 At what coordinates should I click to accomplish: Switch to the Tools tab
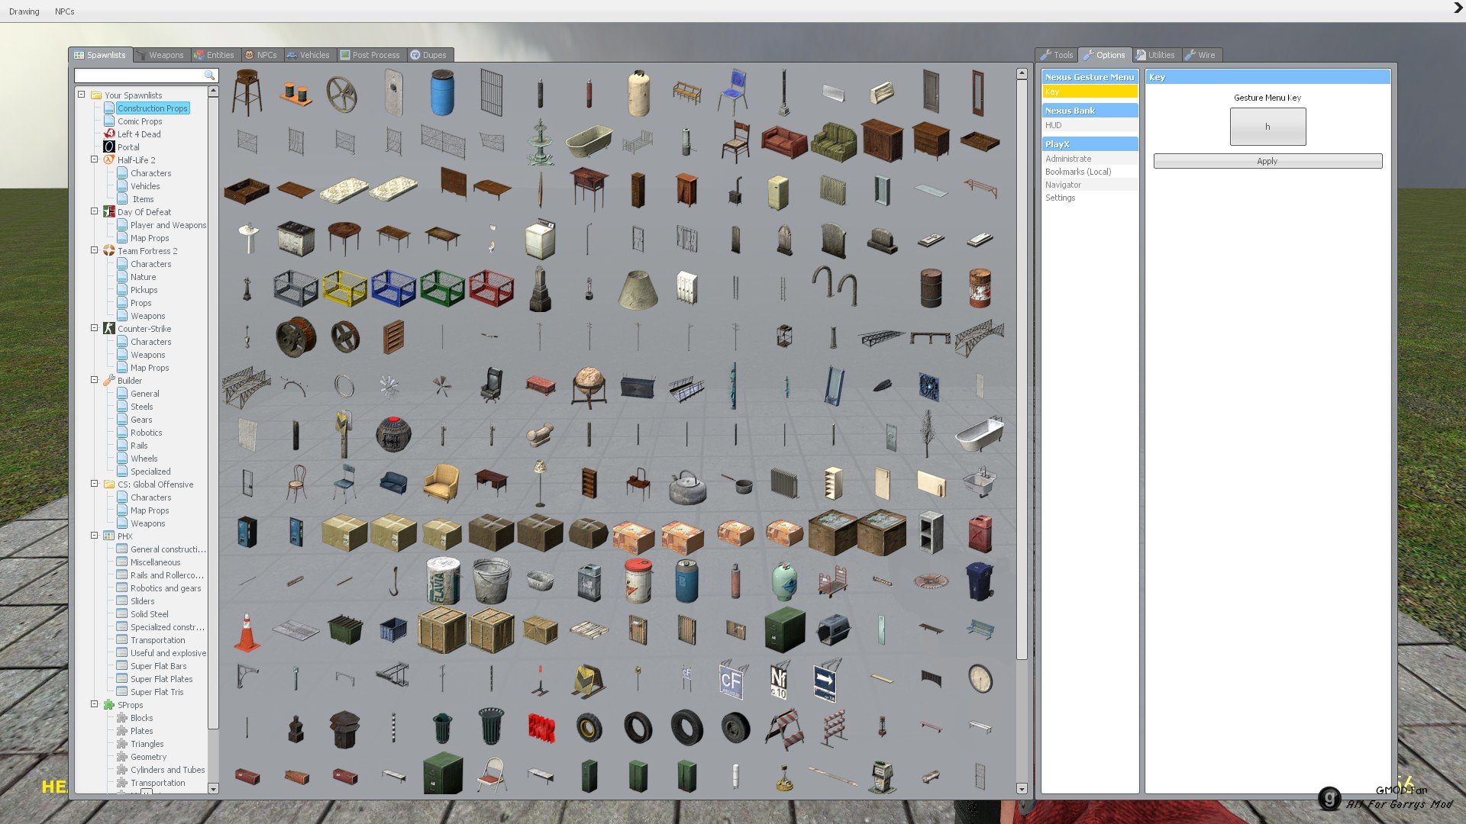click(x=1057, y=55)
